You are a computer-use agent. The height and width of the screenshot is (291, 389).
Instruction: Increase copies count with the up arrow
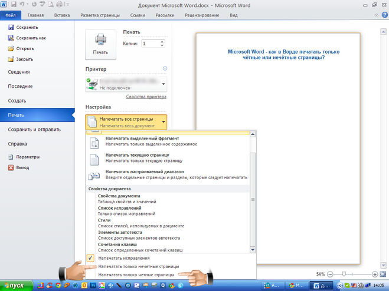pyautogui.click(x=162, y=41)
